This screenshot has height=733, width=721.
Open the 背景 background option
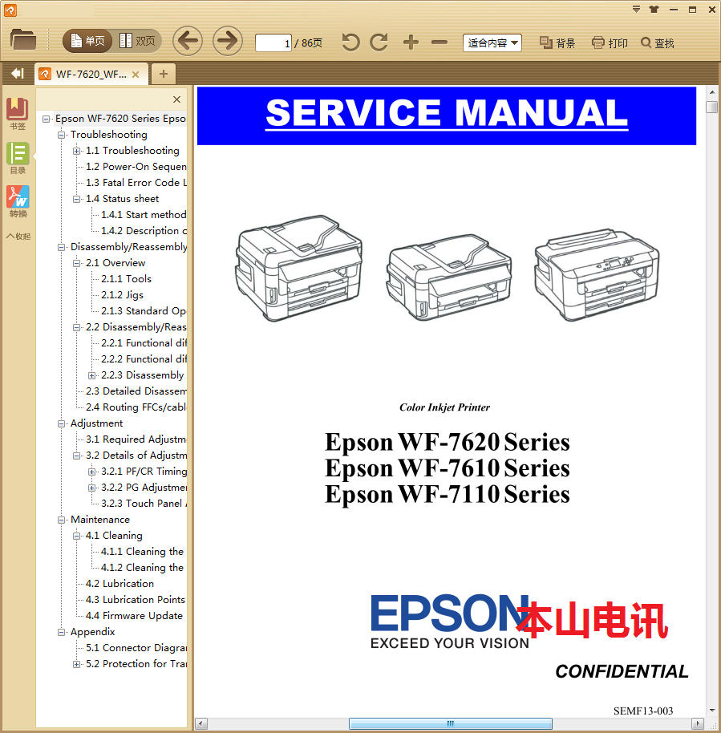click(557, 43)
